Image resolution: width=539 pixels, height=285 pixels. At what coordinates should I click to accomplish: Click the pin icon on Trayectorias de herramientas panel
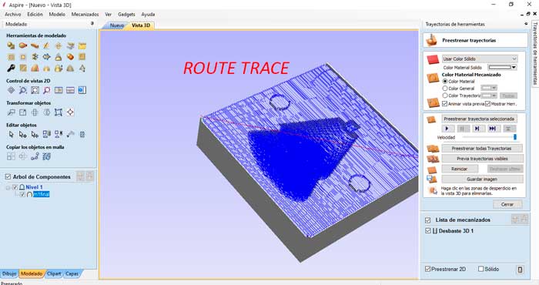(526, 24)
